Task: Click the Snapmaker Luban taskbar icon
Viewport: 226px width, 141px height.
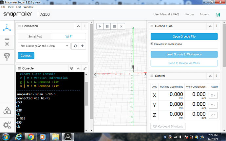Action: (68, 137)
